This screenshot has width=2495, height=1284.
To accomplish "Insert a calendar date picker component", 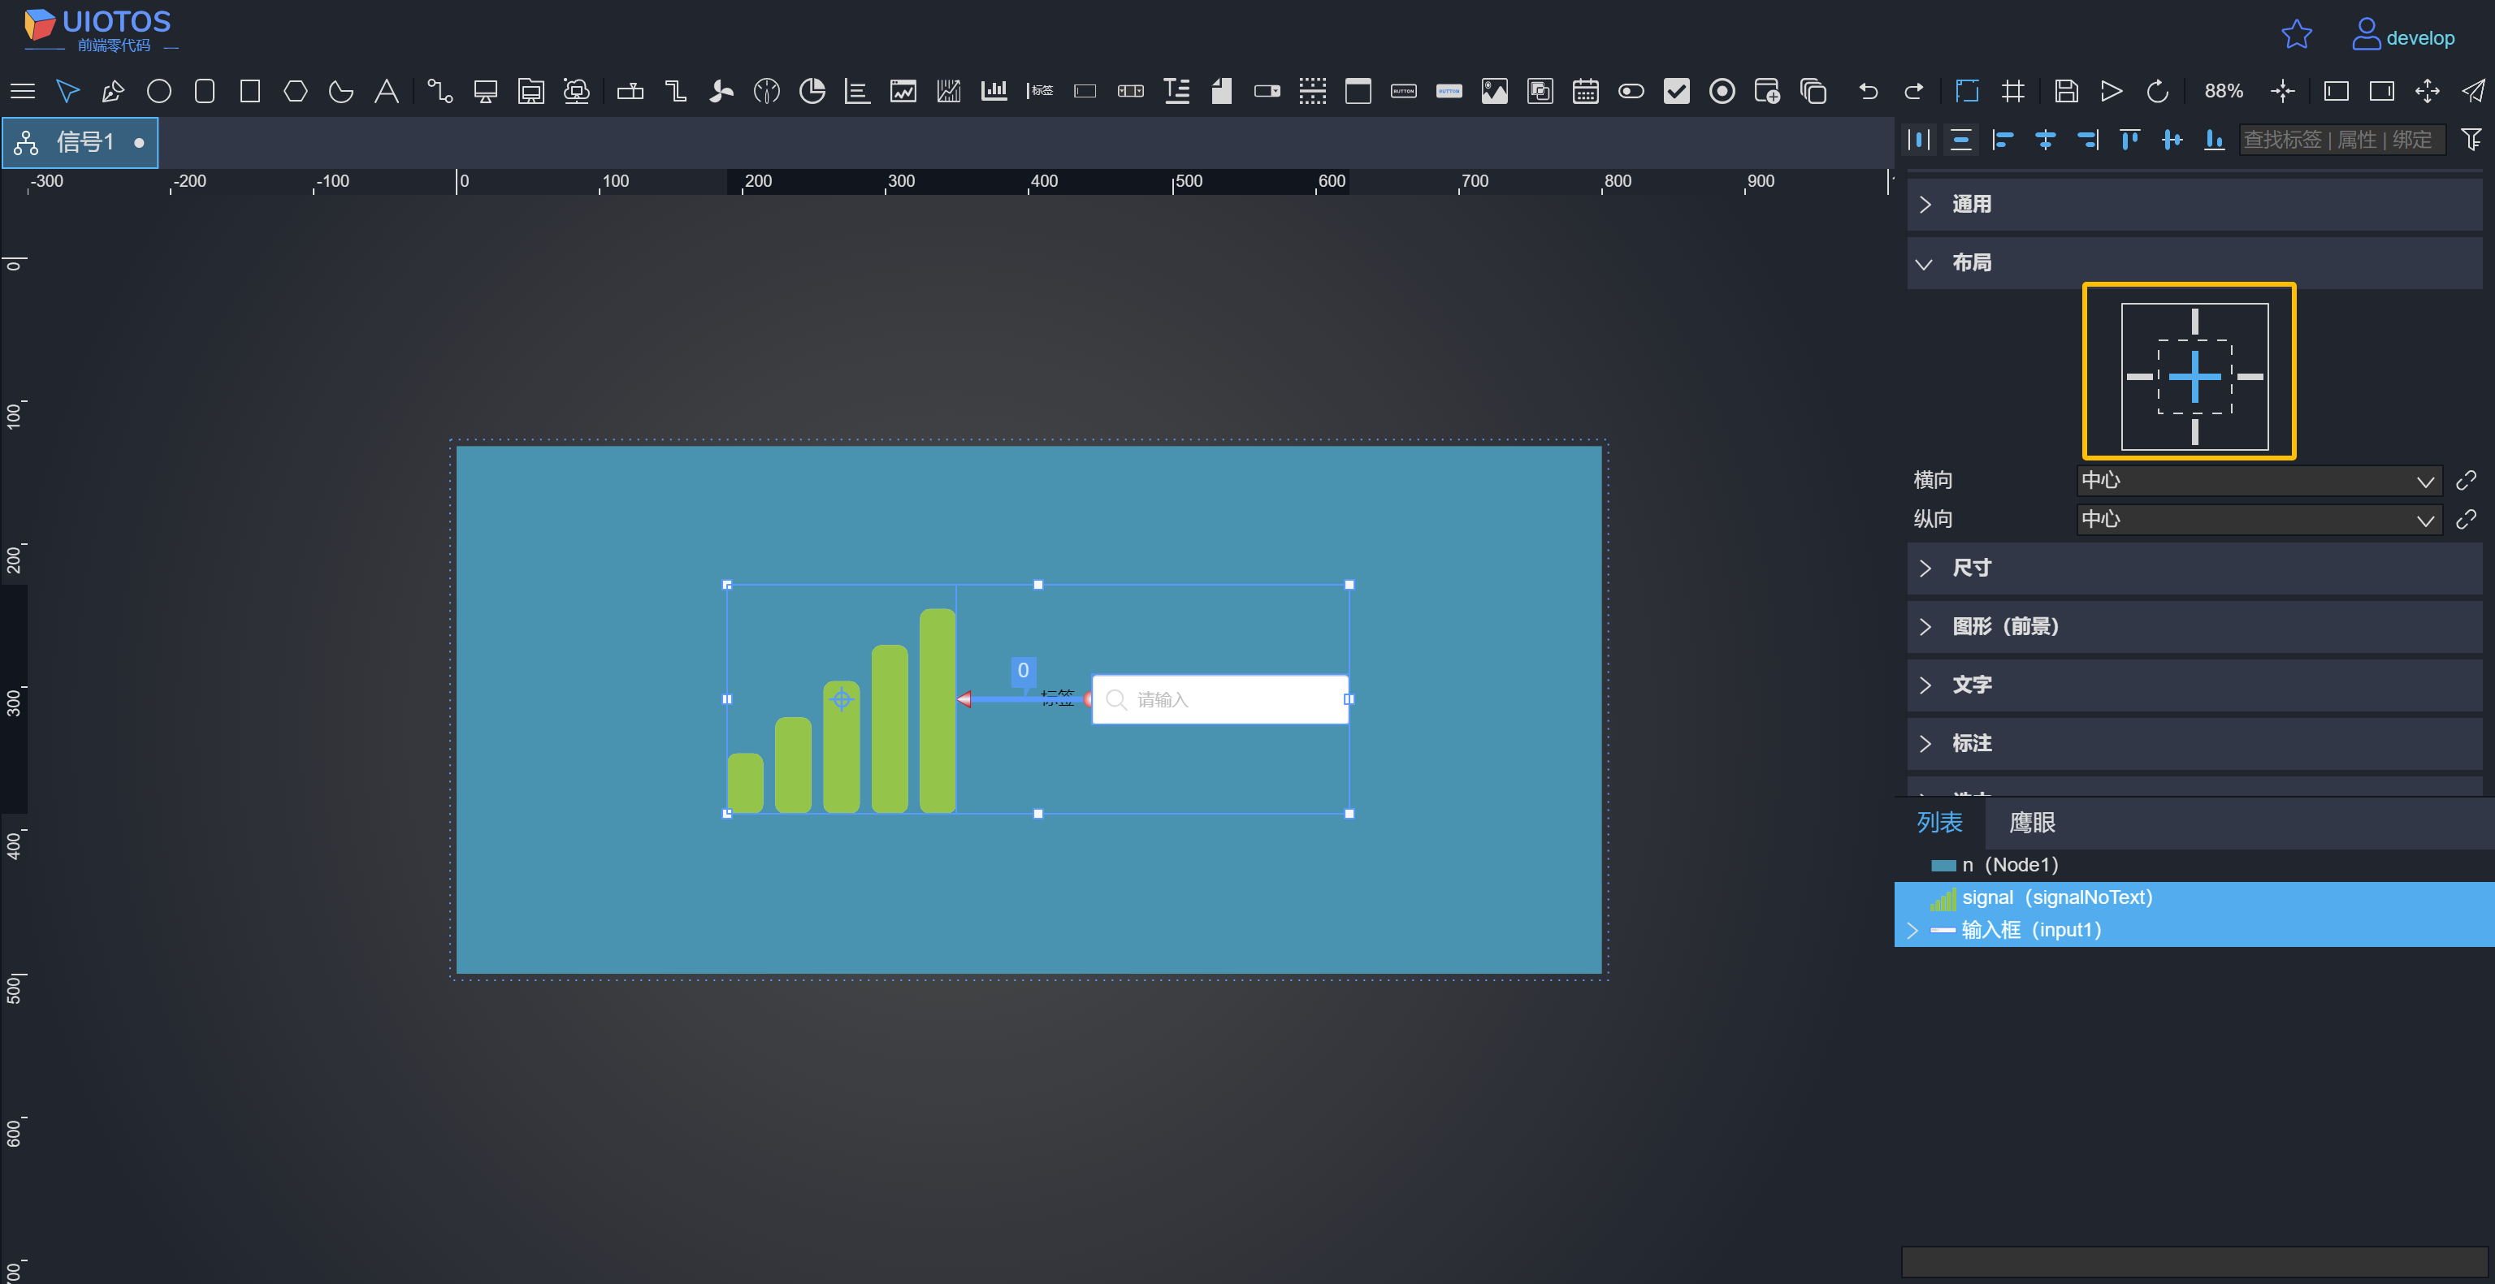I will pyautogui.click(x=1586, y=91).
